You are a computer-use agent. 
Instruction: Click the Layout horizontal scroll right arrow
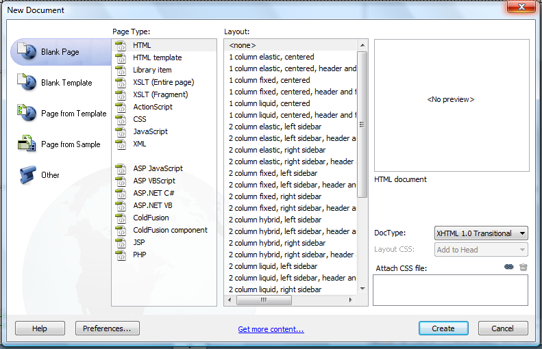[351, 300]
